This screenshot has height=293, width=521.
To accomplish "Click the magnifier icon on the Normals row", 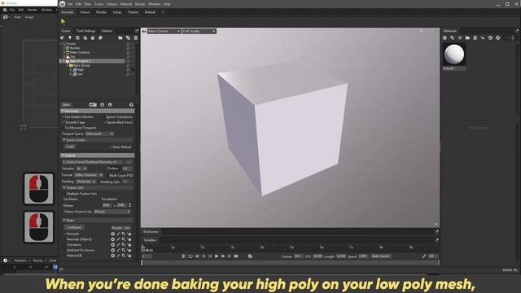I will pyautogui.click(x=123, y=234).
